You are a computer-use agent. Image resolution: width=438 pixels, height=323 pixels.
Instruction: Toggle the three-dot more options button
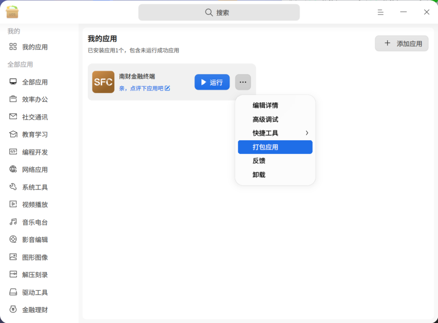[243, 82]
